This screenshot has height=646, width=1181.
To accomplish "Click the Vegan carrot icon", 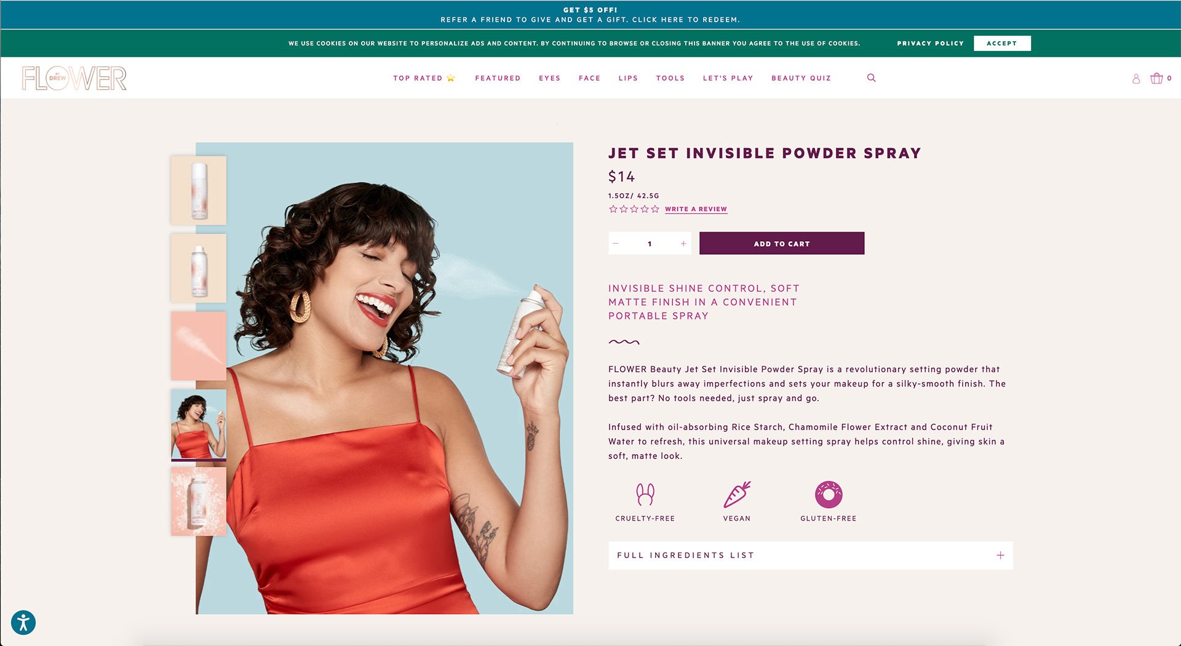I will 738,494.
